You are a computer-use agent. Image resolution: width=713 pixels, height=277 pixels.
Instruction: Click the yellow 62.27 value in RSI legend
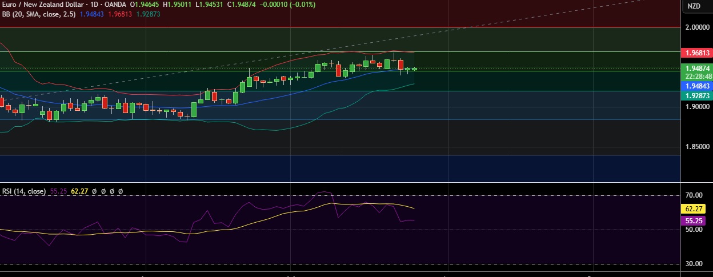pos(79,191)
